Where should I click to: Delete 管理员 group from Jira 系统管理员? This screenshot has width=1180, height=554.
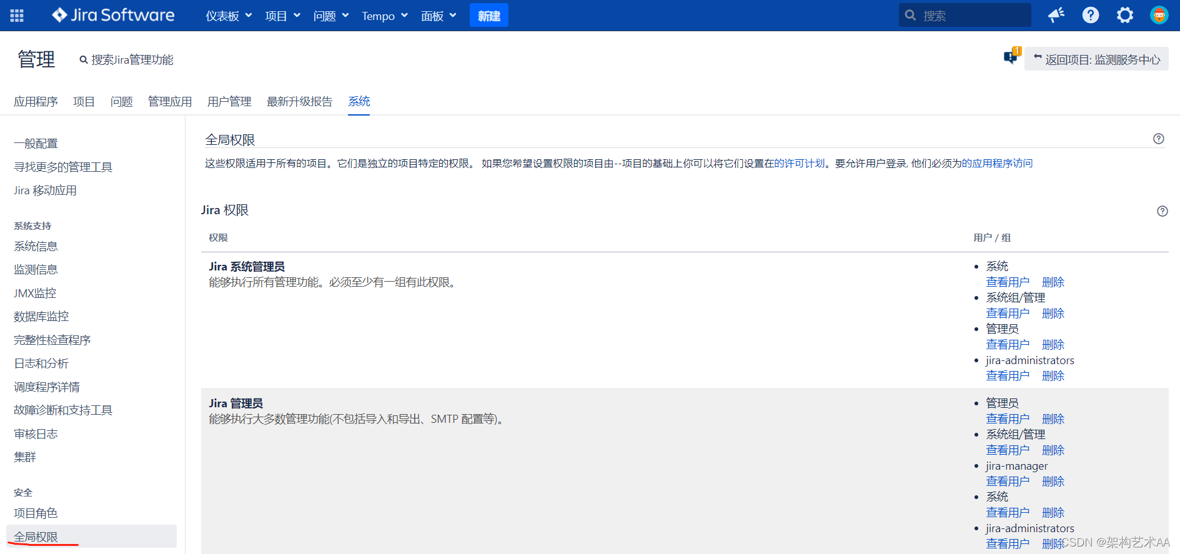point(1053,345)
